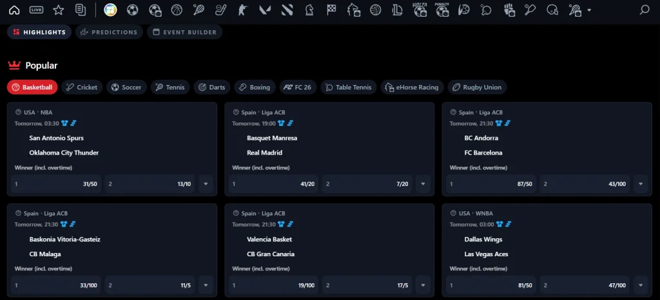Open the search magnifier icon
Image resolution: width=660 pixels, height=300 pixels.
(x=645, y=10)
